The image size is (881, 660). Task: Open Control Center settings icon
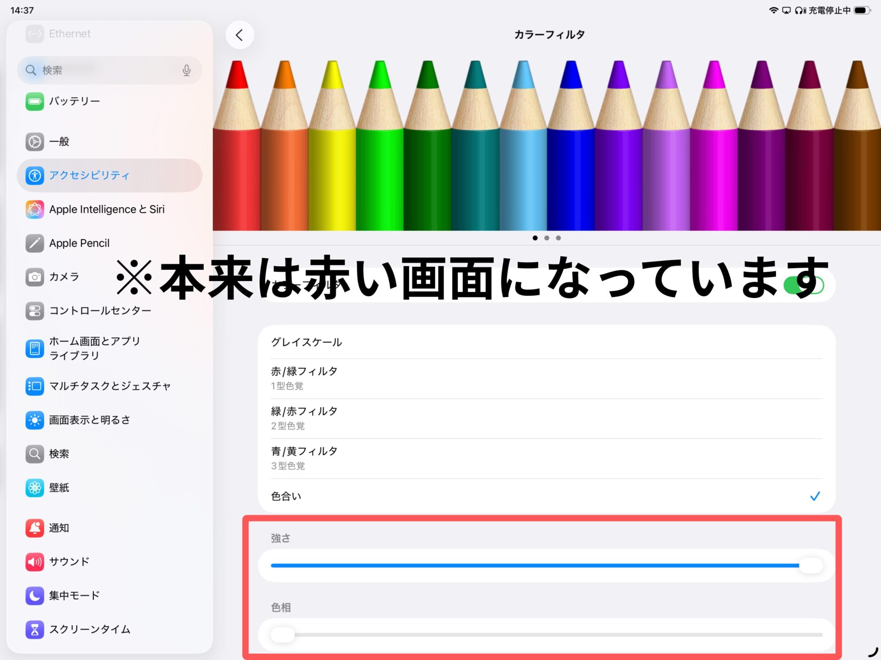coord(35,311)
